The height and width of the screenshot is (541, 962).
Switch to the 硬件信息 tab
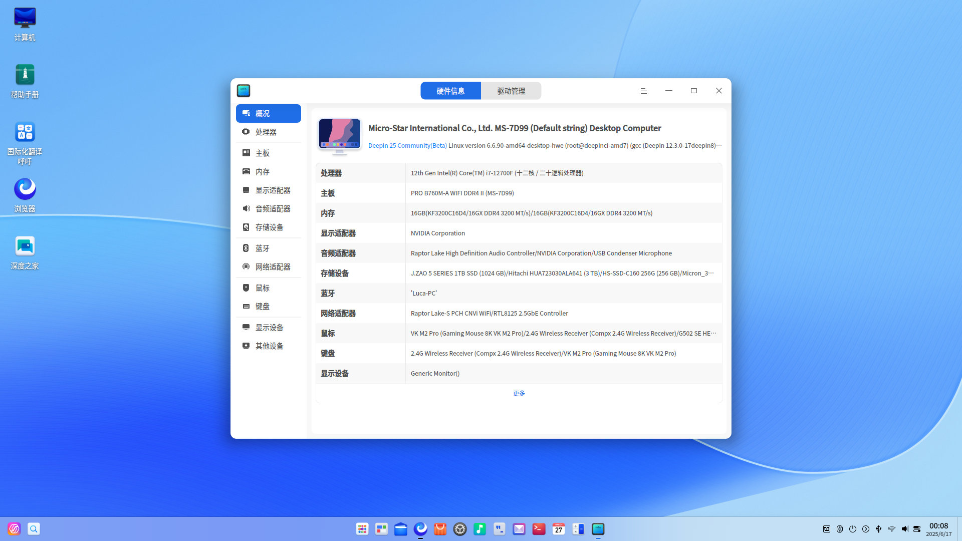450,91
